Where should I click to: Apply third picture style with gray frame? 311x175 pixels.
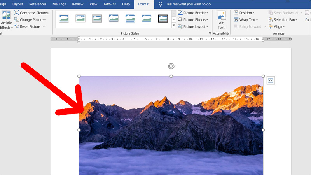(97, 18)
